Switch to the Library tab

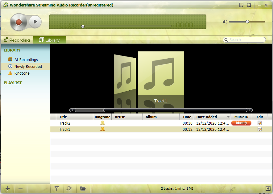tap(49, 40)
